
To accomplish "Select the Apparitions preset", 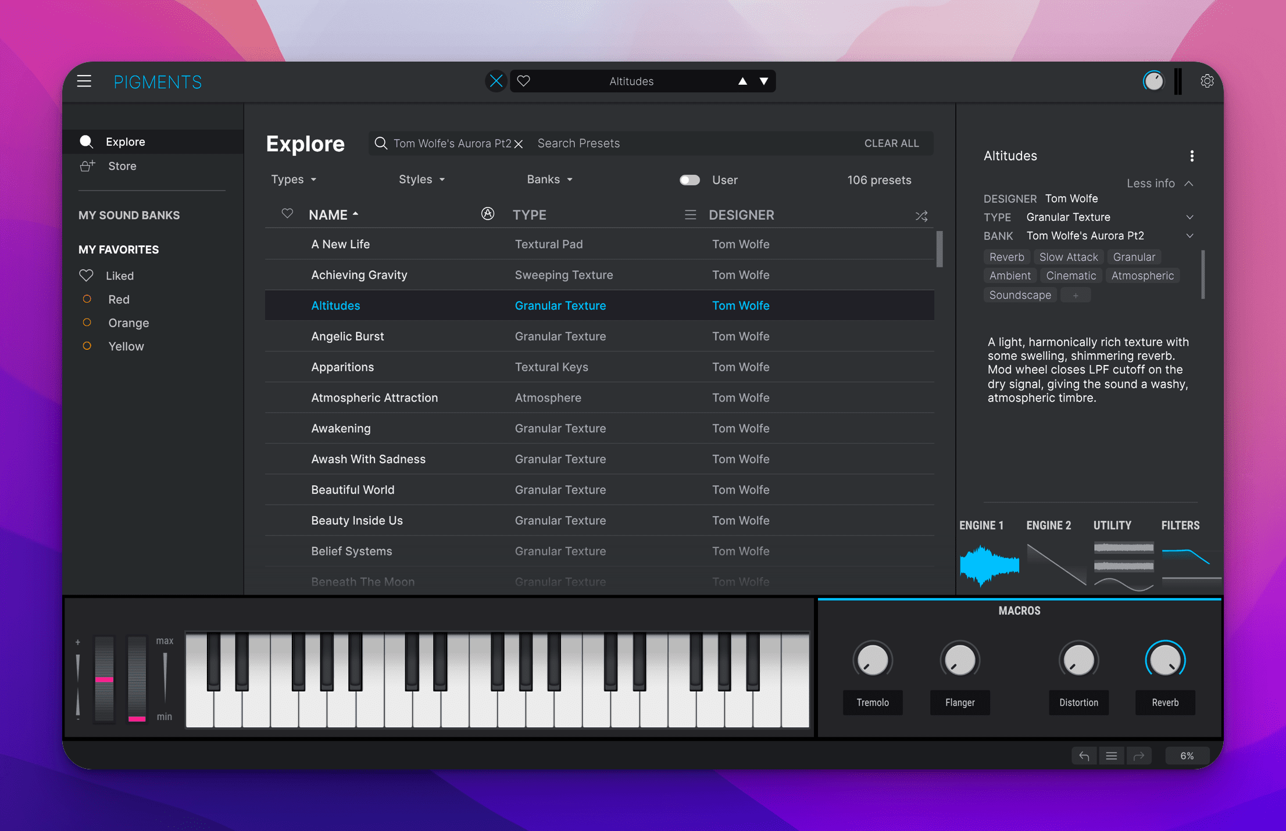I will tap(599, 367).
